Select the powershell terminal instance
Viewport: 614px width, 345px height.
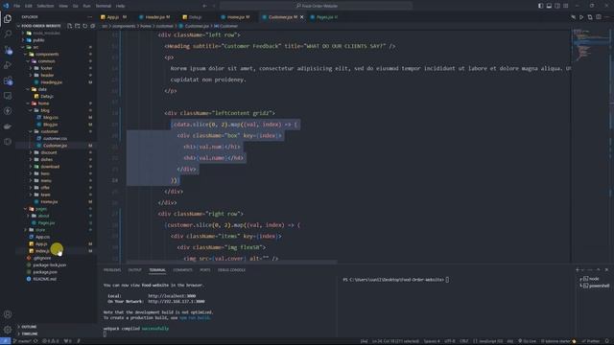tap(596, 286)
